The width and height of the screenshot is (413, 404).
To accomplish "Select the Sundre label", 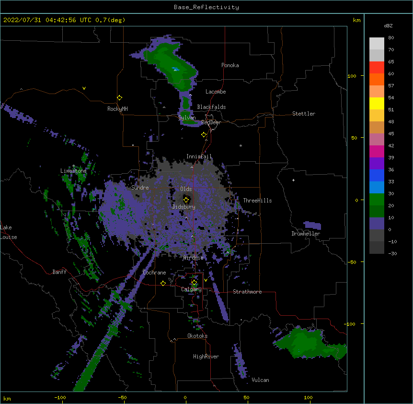I will point(140,188).
